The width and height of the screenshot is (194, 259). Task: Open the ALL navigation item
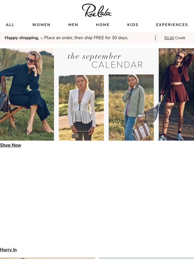pyautogui.click(x=10, y=25)
